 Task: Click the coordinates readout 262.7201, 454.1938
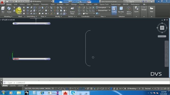click(x=34, y=89)
